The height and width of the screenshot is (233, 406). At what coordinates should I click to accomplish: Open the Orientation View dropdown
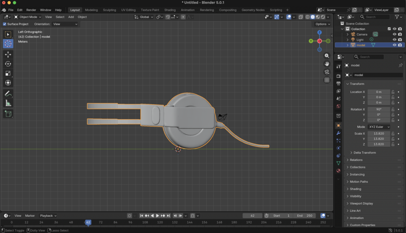65,24
